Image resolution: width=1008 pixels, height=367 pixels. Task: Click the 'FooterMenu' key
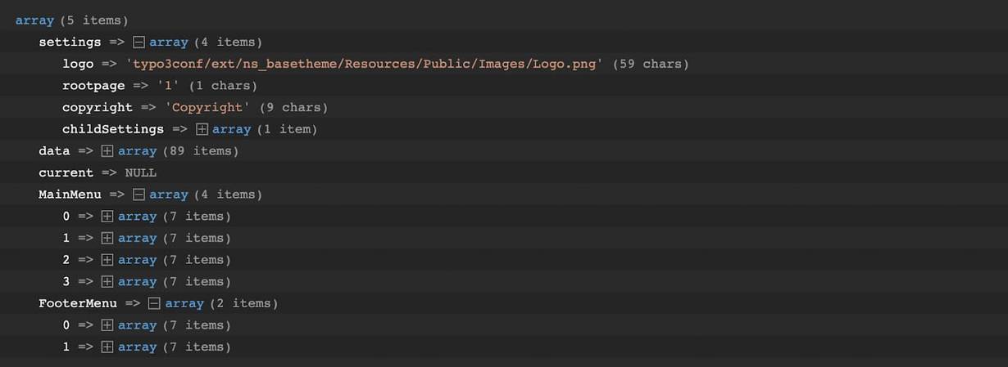78,303
